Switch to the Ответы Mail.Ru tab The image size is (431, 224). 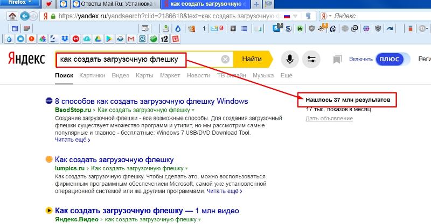[116, 4]
